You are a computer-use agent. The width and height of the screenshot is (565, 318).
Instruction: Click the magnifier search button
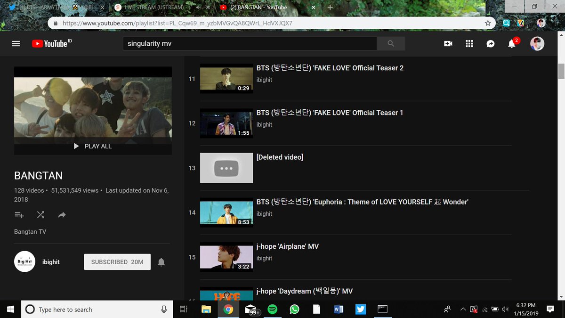(391, 43)
